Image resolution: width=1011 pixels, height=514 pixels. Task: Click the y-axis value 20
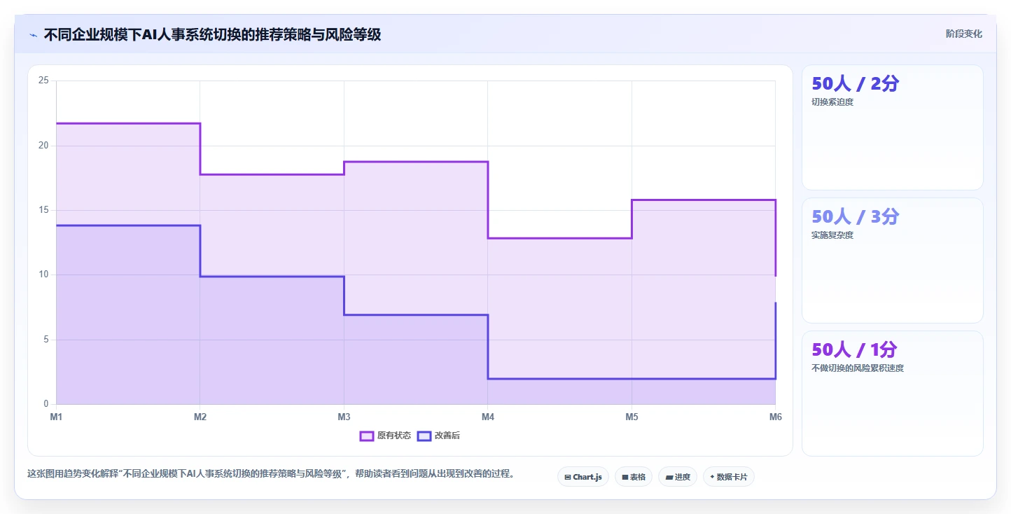click(43, 146)
